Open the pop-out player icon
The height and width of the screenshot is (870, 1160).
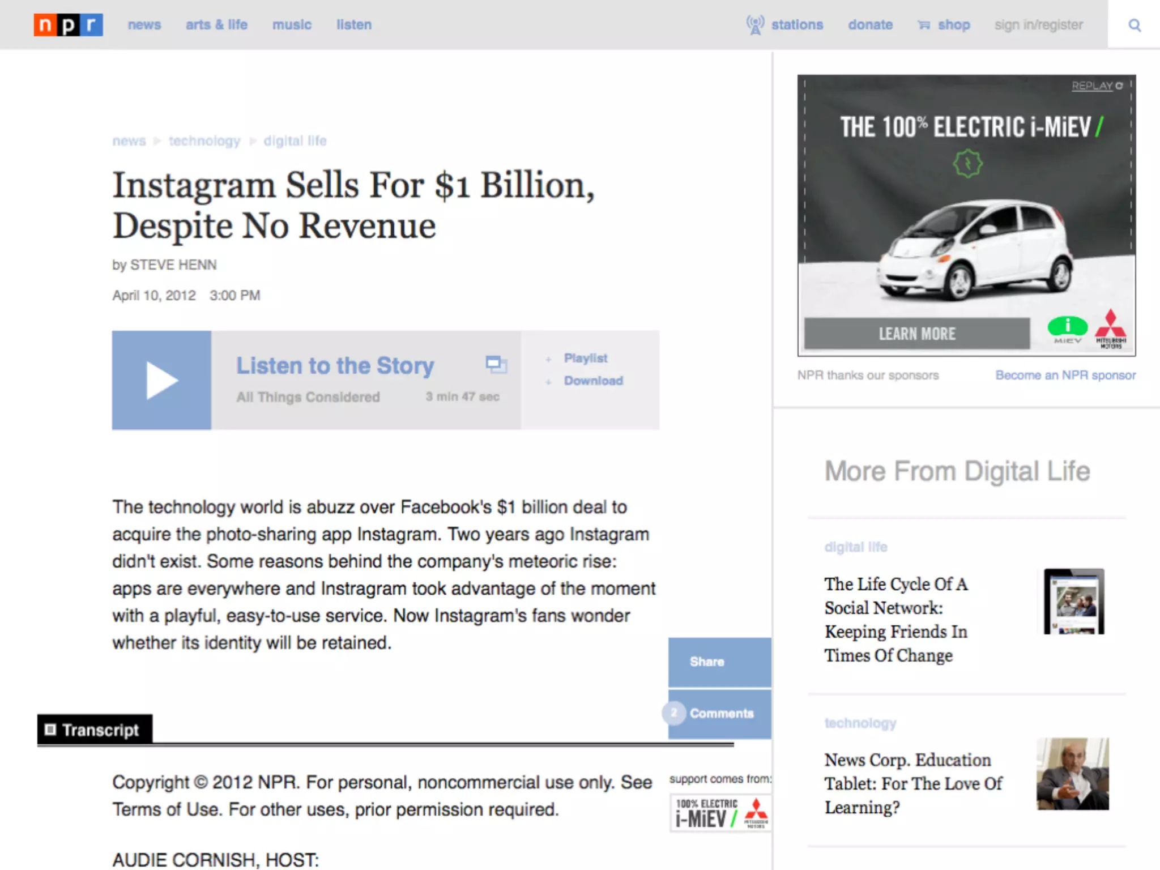pos(496,364)
